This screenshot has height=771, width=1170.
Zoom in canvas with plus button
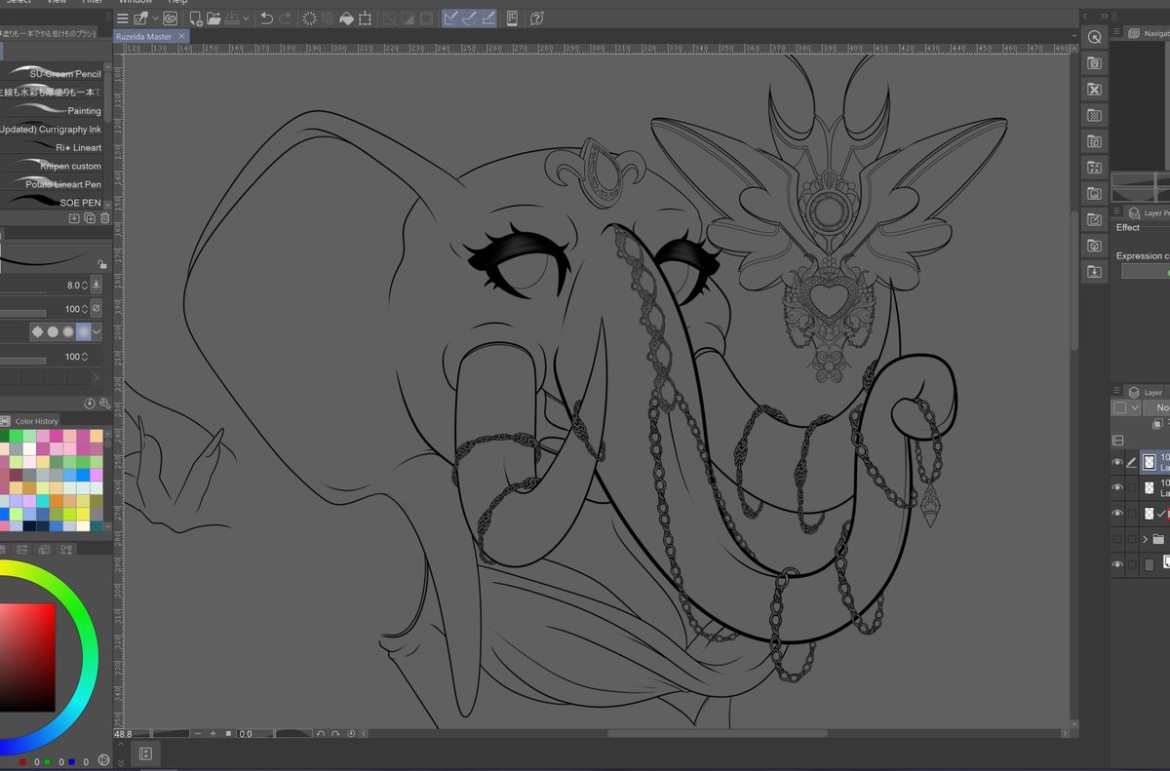pos(213,733)
